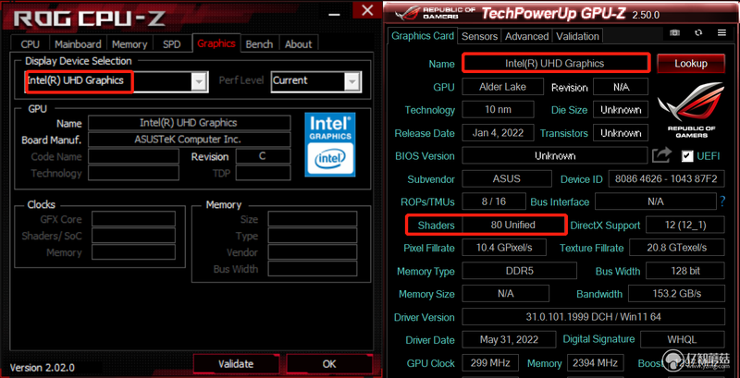Click the CPU-Z GPU Name field

point(190,123)
